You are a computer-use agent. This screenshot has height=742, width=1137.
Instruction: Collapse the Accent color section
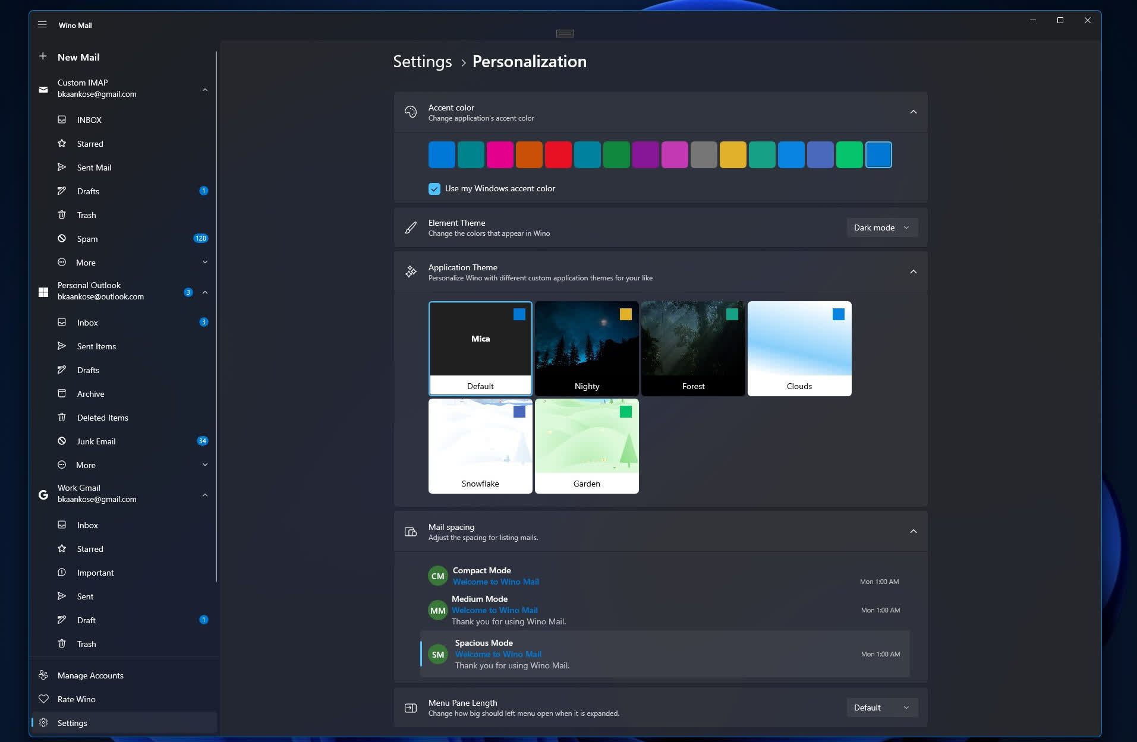(x=913, y=112)
